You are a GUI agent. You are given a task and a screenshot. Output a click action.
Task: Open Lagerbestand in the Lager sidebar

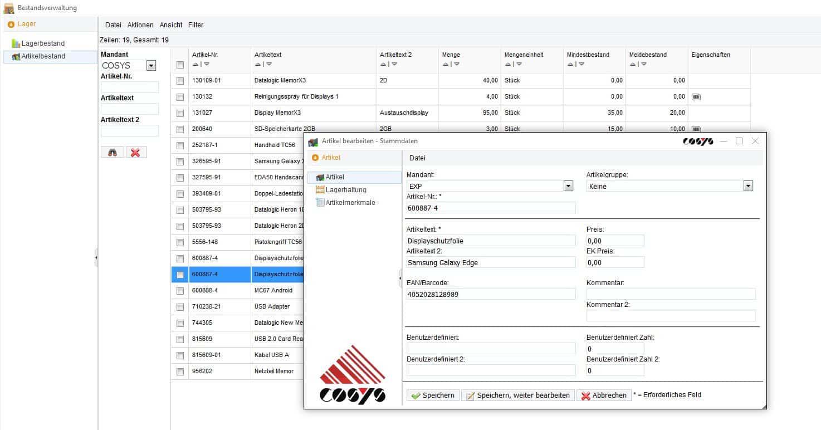click(43, 43)
